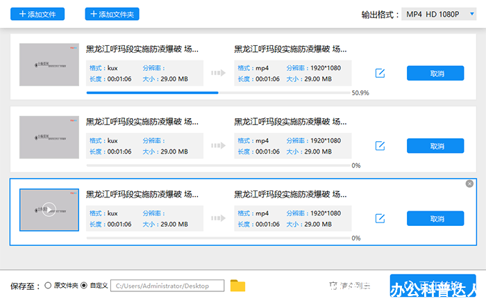Image resolution: width=486 pixels, height=301 pixels.
Task: Select the second video thumbnail
Action: 49,137
